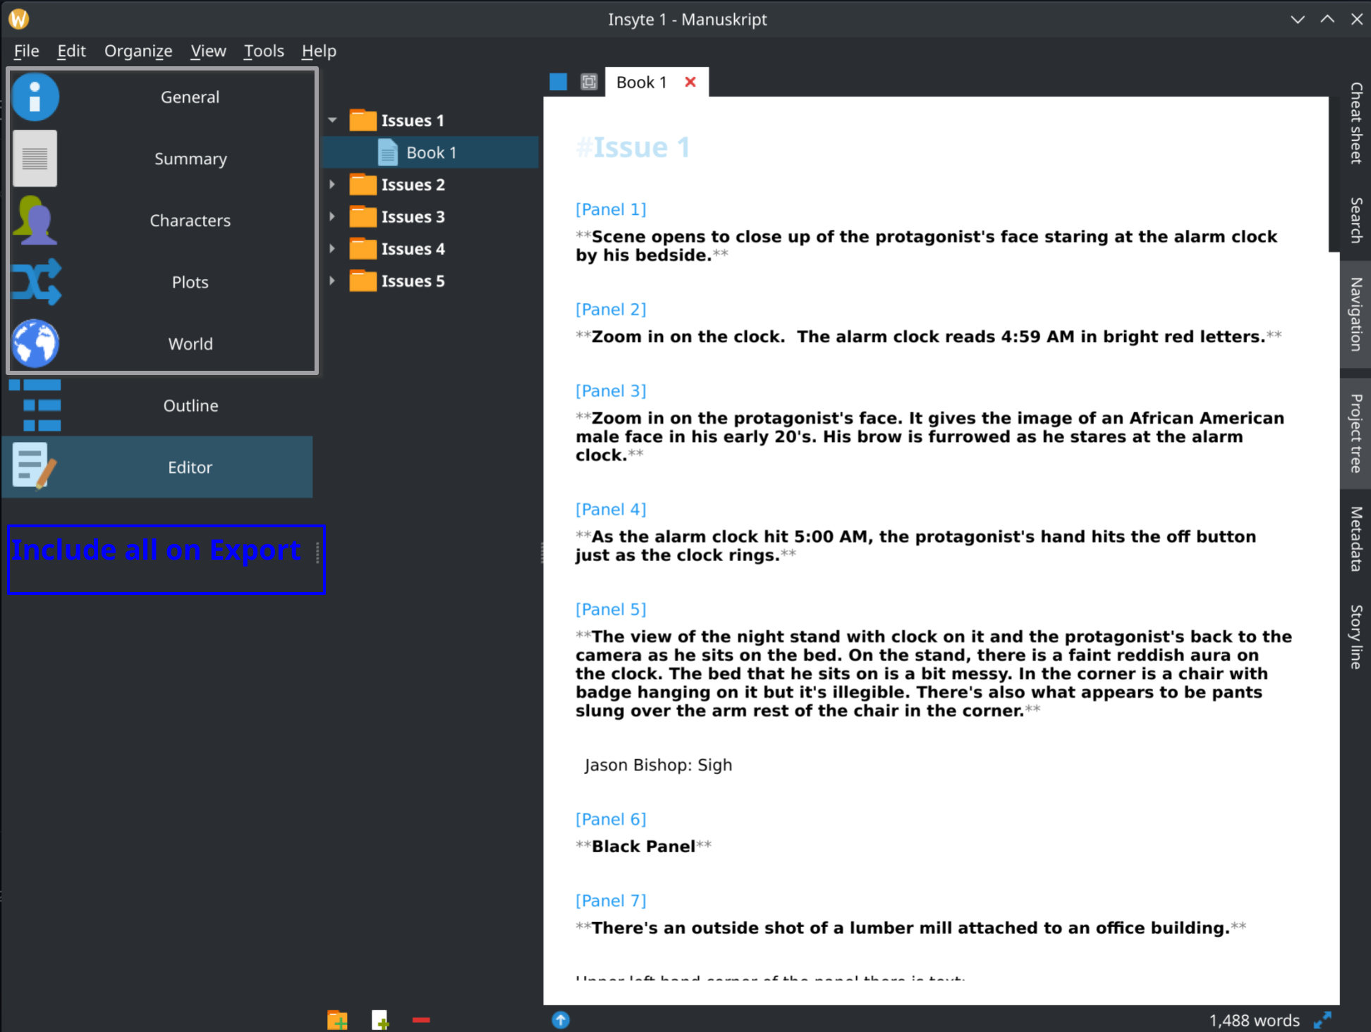Screen dimensions: 1371x1032
Task: Click the add new text item icon
Action: click(379, 1020)
